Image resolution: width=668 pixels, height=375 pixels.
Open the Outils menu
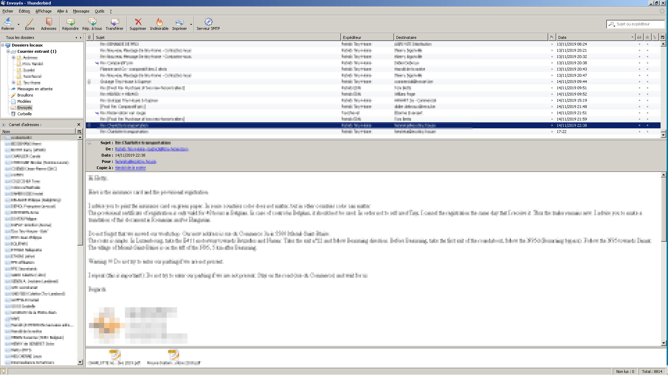pos(99,11)
